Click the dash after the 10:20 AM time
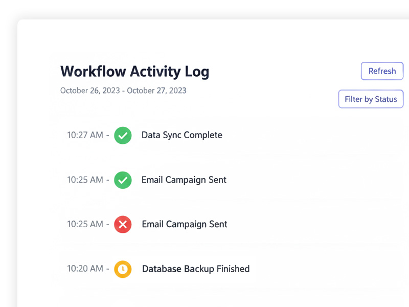Viewport: 409px width, 307px height. 107,269
